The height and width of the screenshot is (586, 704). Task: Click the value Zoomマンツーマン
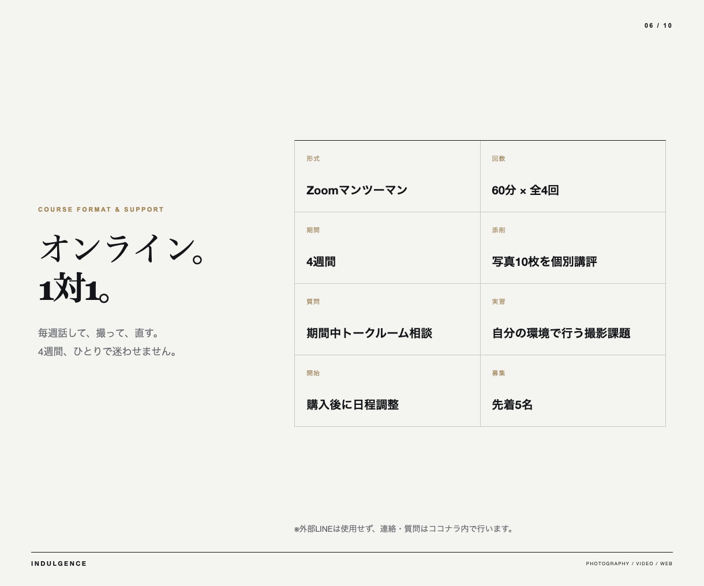click(357, 190)
